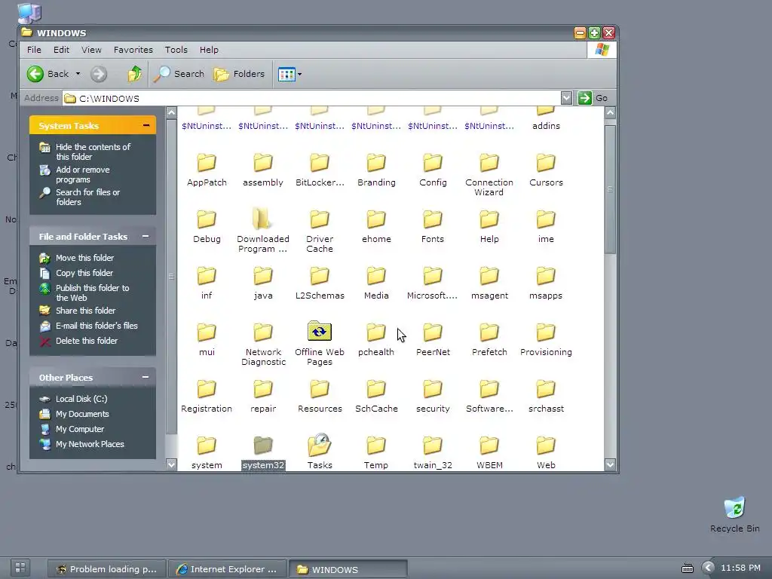Collapse the System Tasks panel

pyautogui.click(x=146, y=126)
